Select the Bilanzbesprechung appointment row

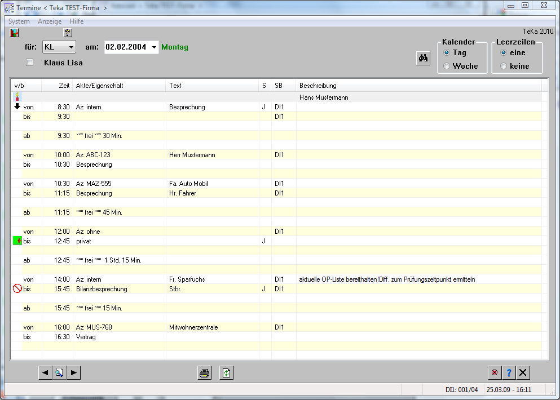coord(102,289)
